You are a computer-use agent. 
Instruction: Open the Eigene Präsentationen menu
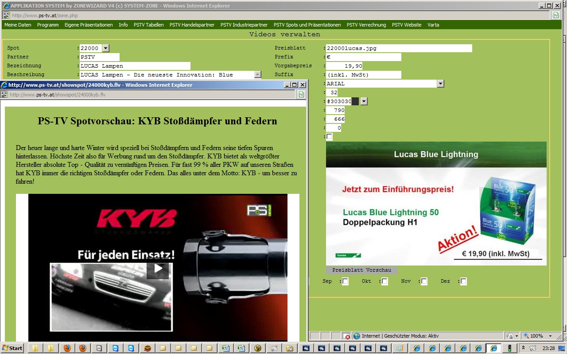click(x=89, y=25)
